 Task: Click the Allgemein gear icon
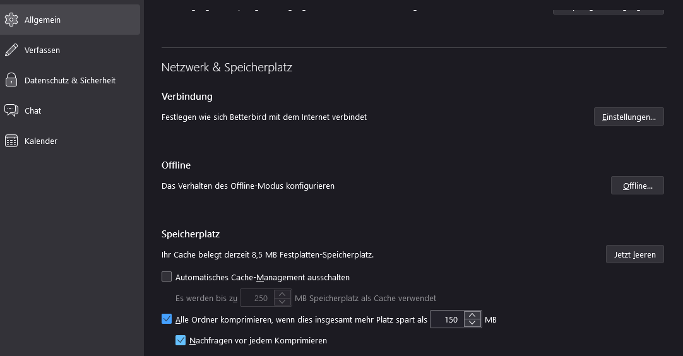click(x=11, y=20)
